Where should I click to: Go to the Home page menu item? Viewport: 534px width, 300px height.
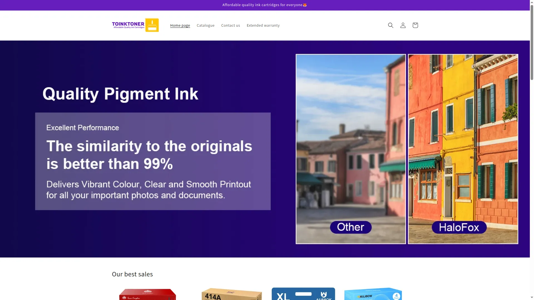(x=180, y=25)
